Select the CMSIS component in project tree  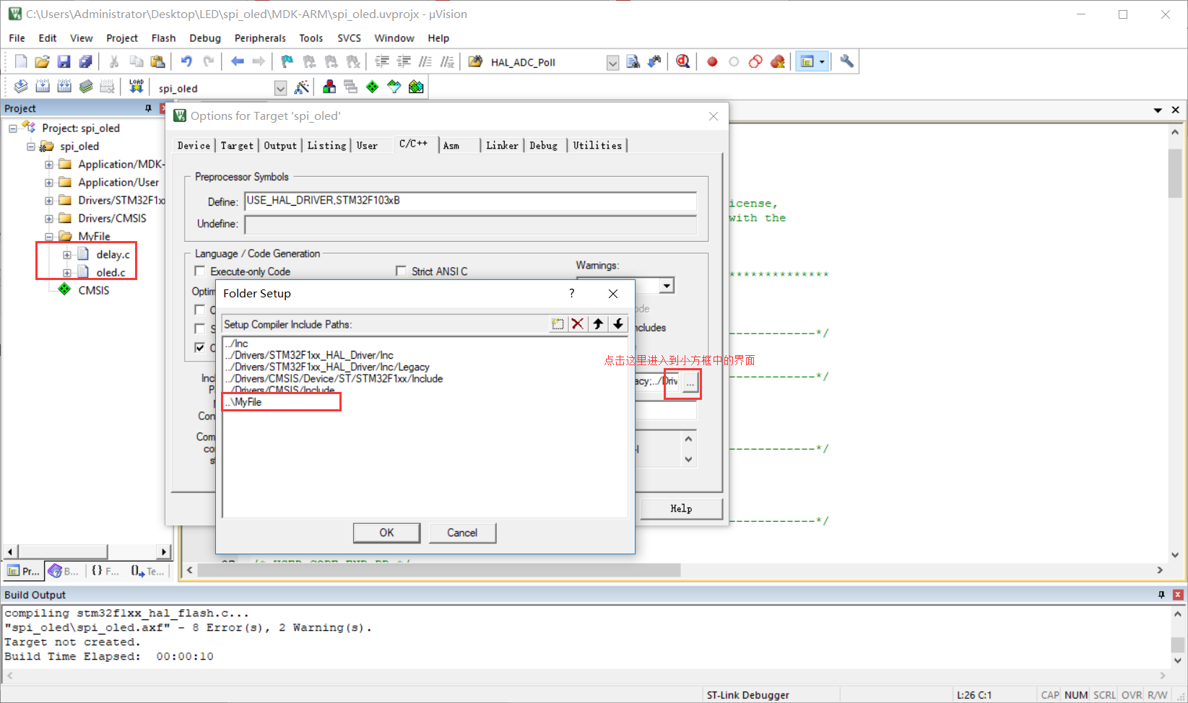pos(94,290)
